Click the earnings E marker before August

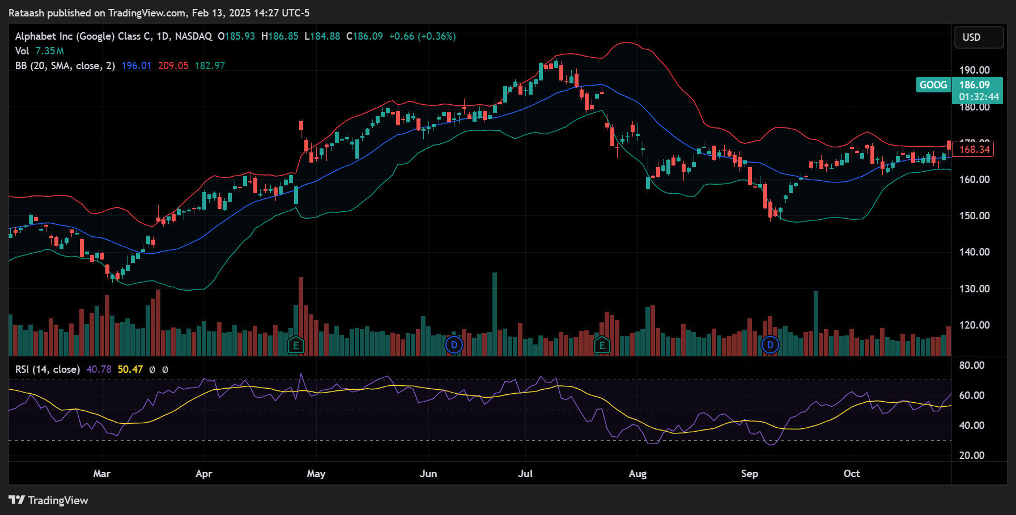point(602,344)
